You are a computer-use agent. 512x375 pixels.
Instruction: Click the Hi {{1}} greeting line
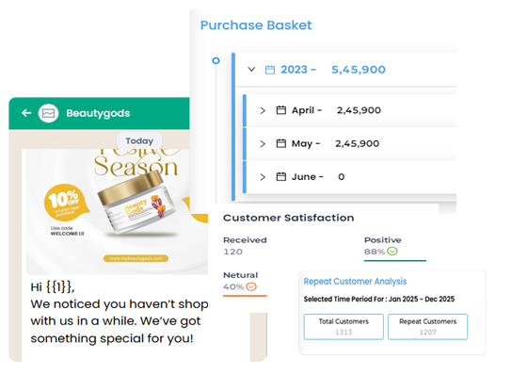click(x=53, y=287)
